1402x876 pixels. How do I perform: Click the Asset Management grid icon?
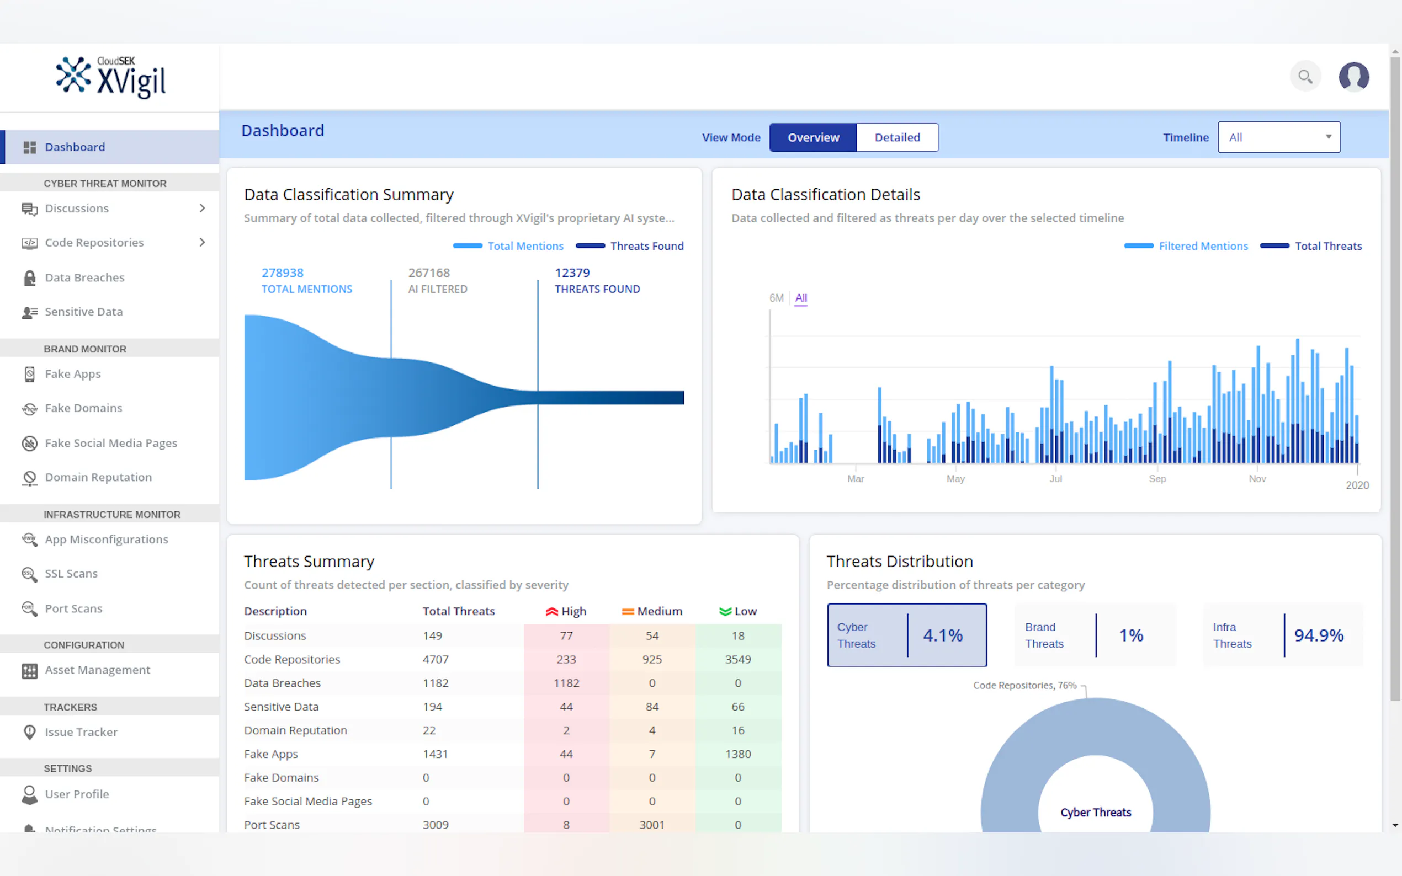[29, 671]
